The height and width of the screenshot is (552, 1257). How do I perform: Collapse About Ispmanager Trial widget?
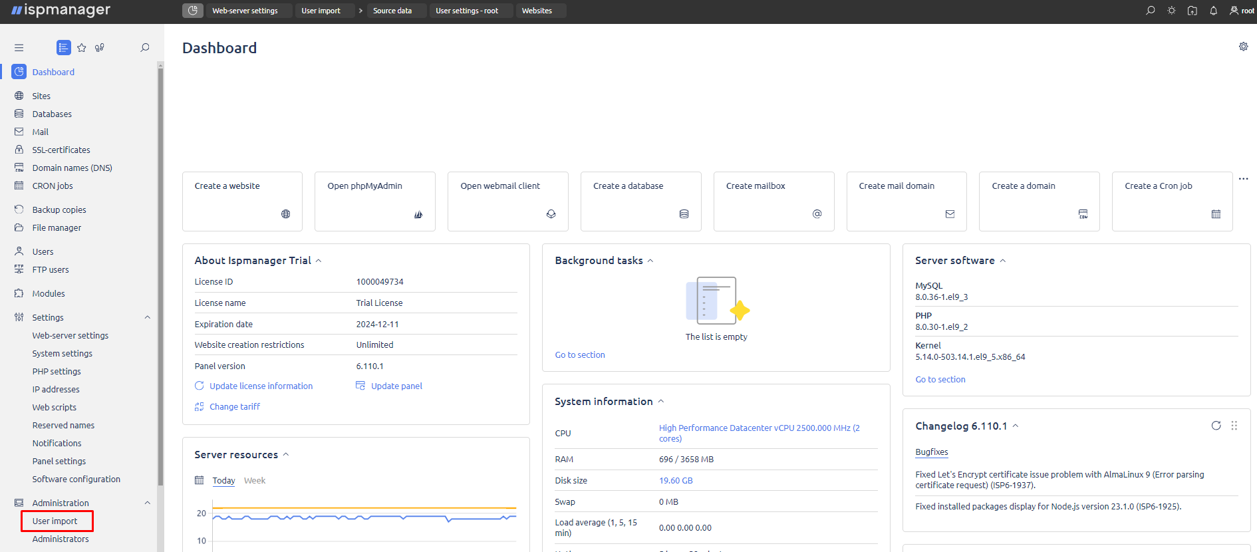(319, 261)
